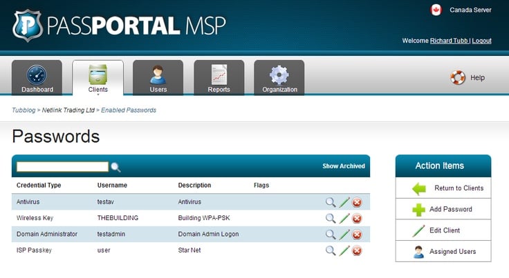Edit the Antivirus password with the pencil

pyautogui.click(x=344, y=202)
